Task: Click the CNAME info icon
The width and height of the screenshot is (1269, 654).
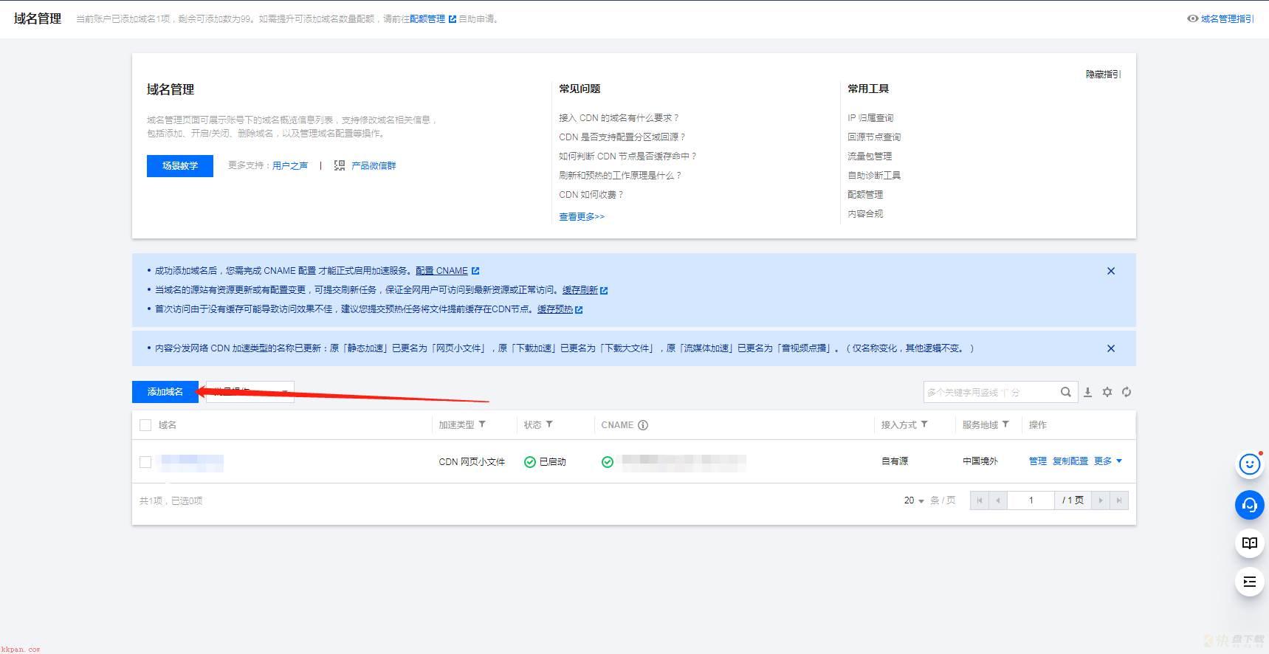Action: point(643,425)
